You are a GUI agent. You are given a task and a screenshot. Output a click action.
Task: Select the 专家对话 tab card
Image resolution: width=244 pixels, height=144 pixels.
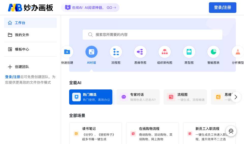coord(138,97)
